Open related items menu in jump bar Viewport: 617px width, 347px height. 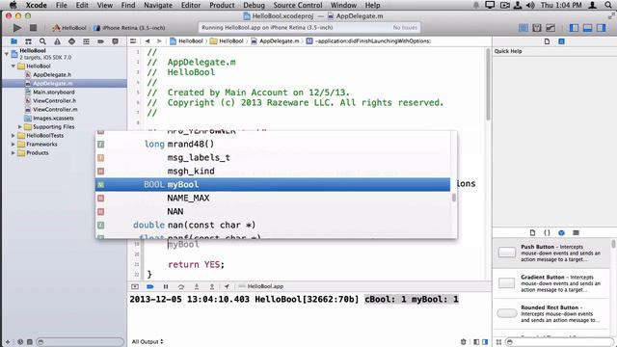(133, 40)
